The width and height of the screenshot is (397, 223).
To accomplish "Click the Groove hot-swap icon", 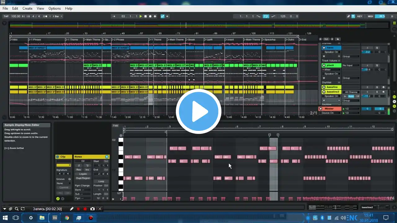I will (x=69, y=179).
